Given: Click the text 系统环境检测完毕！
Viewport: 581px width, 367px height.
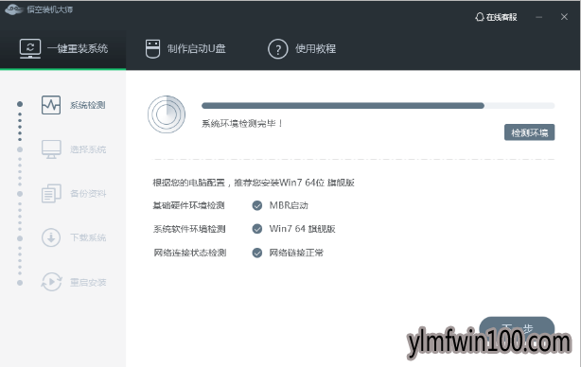Looking at the screenshot, I should 242,123.
